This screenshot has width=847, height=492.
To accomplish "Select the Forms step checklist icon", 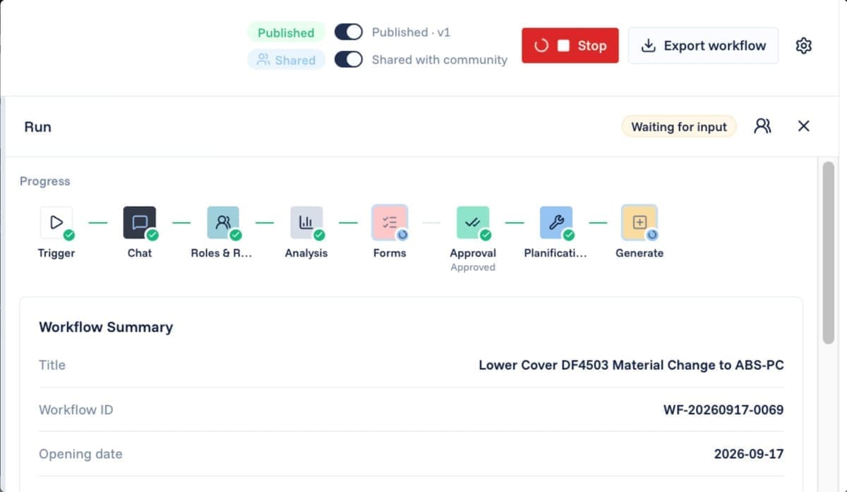I will 390,223.
